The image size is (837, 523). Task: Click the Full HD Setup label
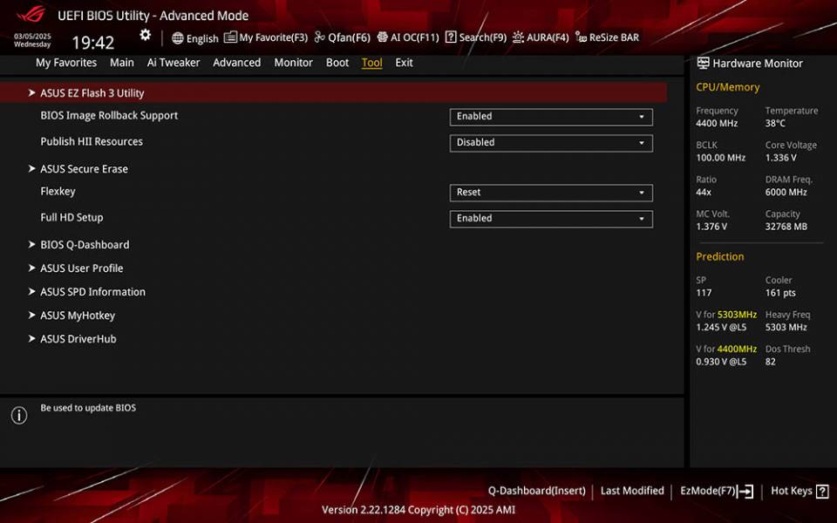pyautogui.click(x=71, y=217)
